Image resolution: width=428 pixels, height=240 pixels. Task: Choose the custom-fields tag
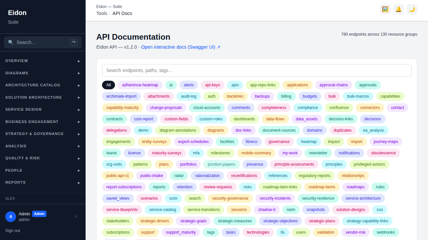[176, 119]
